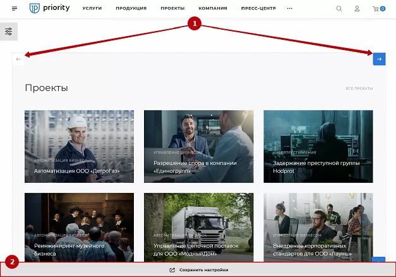This screenshot has height=277, width=396.
Task: Open the Проекты menu item
Action: pyautogui.click(x=172, y=8)
